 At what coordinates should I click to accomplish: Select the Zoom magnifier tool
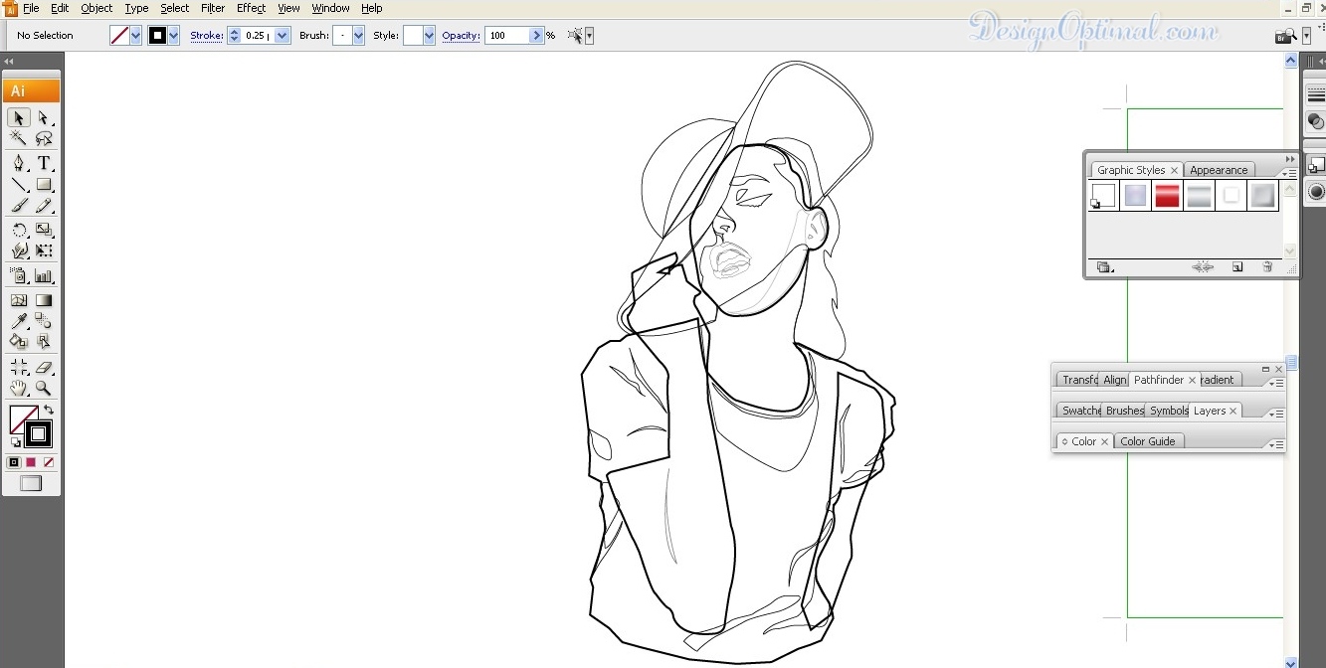point(44,388)
